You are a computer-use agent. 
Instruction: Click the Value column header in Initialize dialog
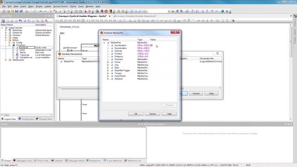pyautogui.click(x=163, y=39)
